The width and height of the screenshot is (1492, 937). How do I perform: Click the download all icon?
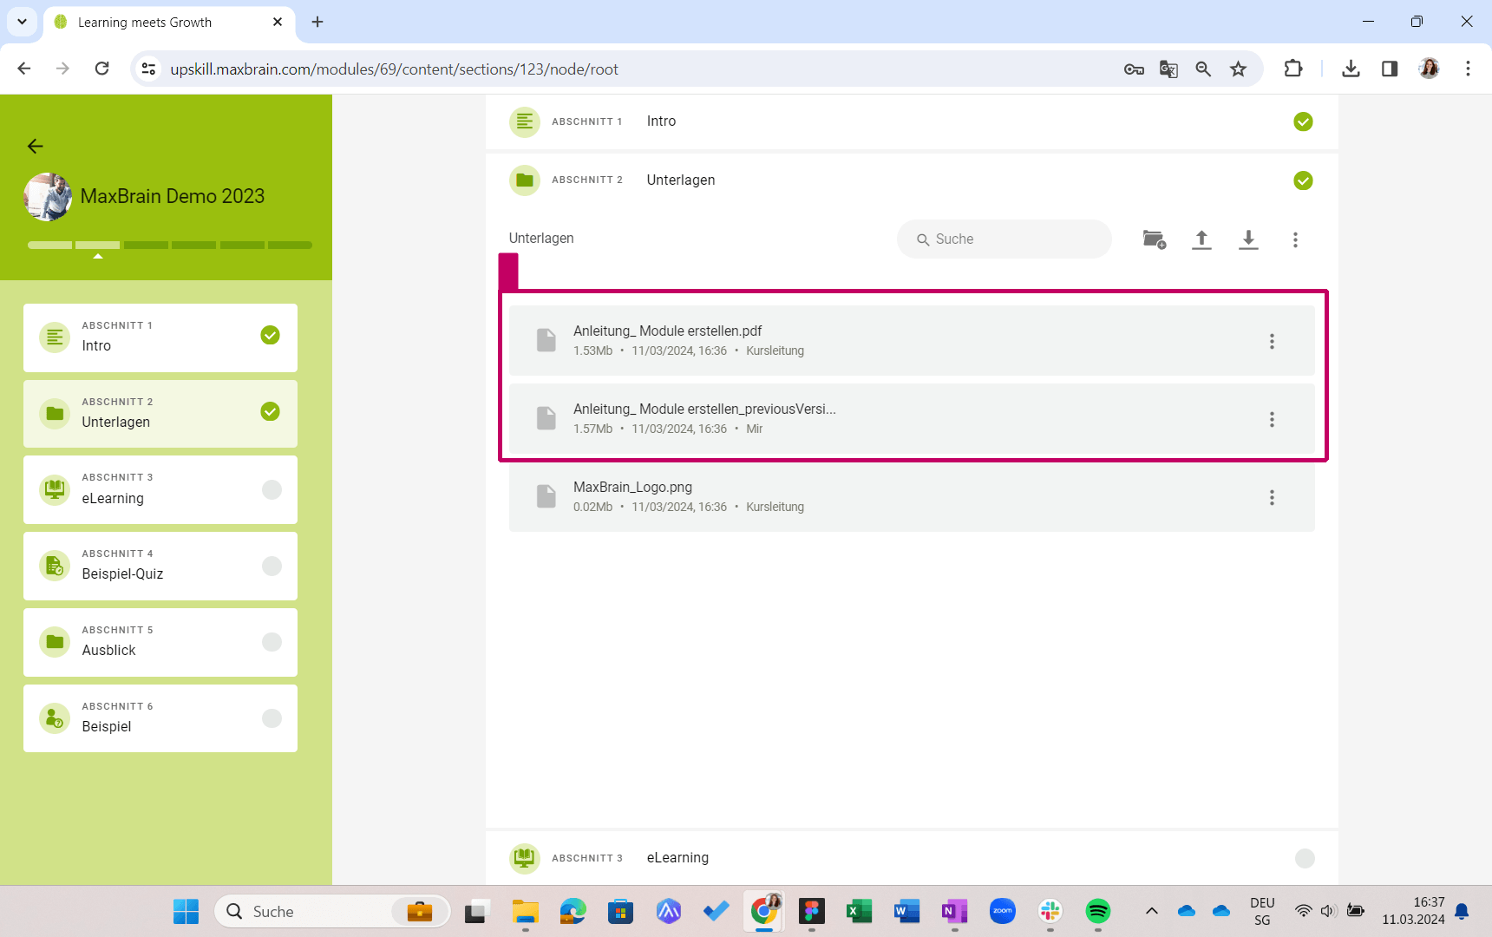(x=1248, y=239)
